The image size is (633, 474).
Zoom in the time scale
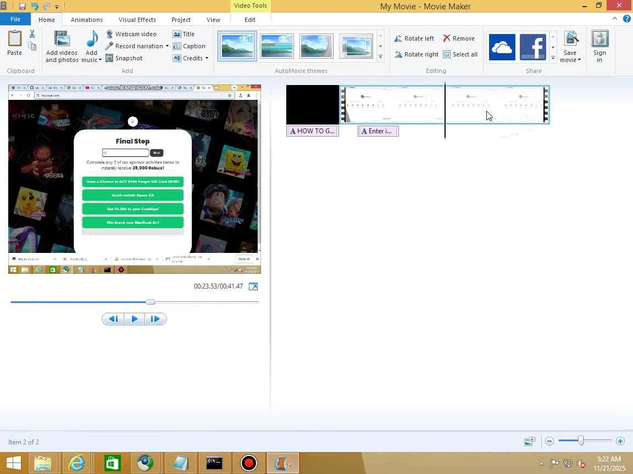(x=620, y=441)
